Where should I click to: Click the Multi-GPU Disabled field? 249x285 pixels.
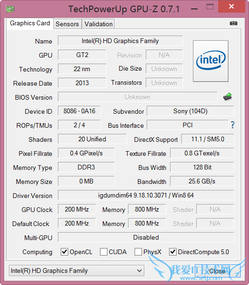pyautogui.click(x=146, y=237)
